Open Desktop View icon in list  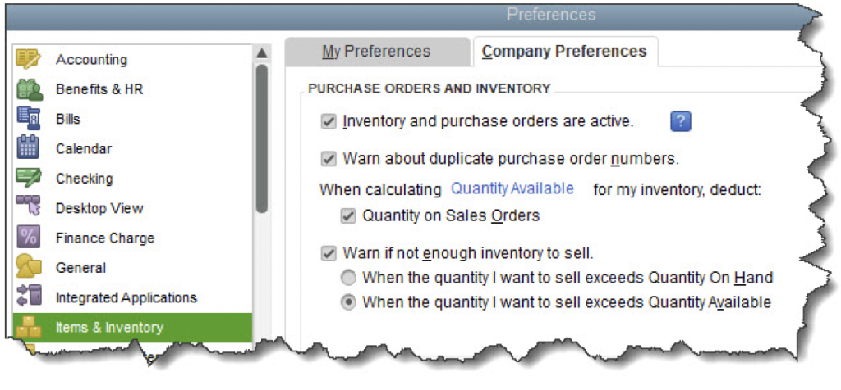pyautogui.click(x=28, y=208)
